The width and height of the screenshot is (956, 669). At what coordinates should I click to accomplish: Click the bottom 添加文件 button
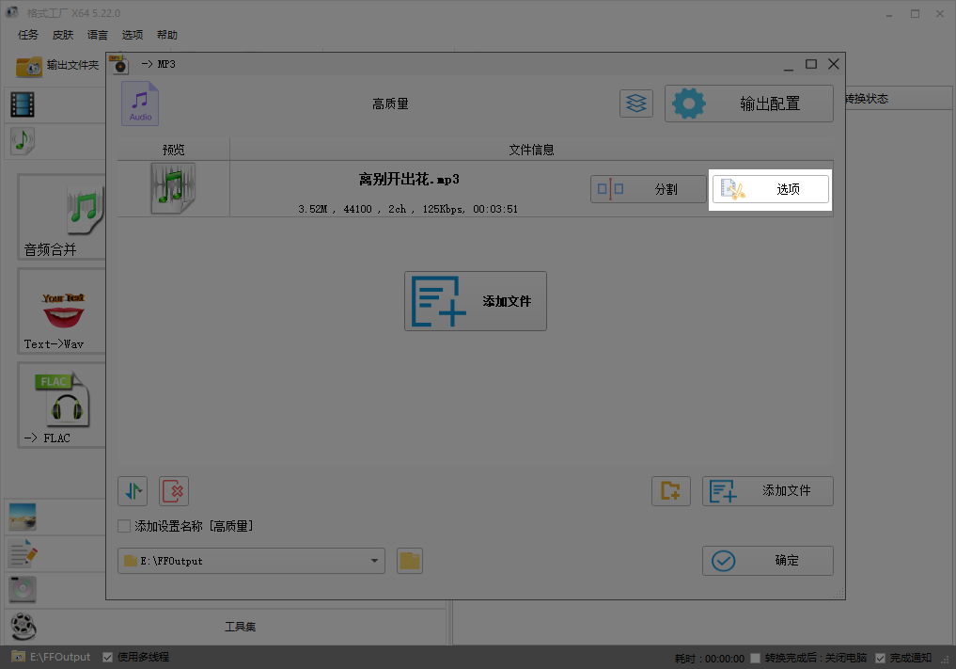pos(768,491)
